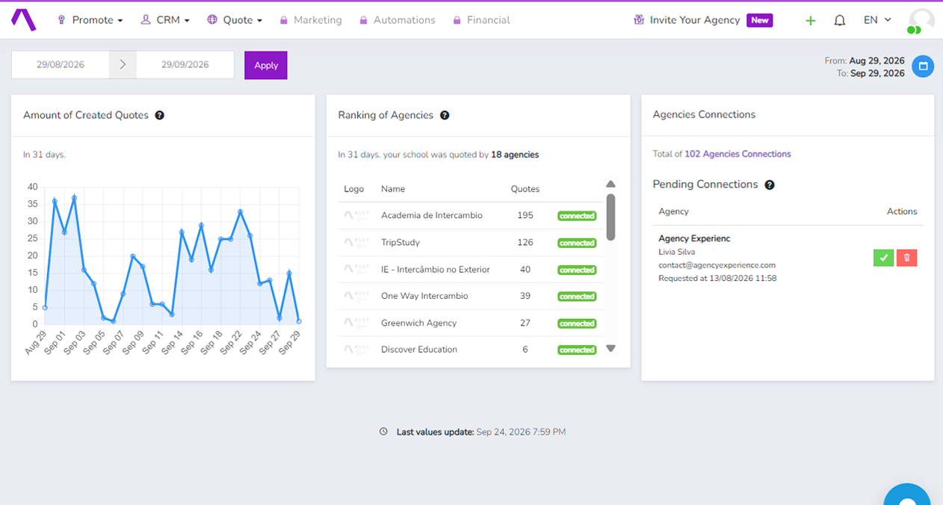
Task: Click the start date field 29/08/2026
Action: (x=61, y=64)
